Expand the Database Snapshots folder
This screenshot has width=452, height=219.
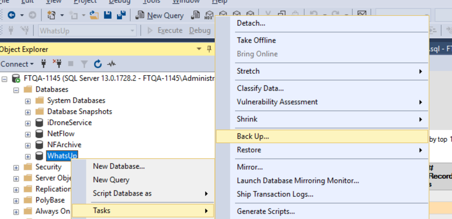(28, 112)
